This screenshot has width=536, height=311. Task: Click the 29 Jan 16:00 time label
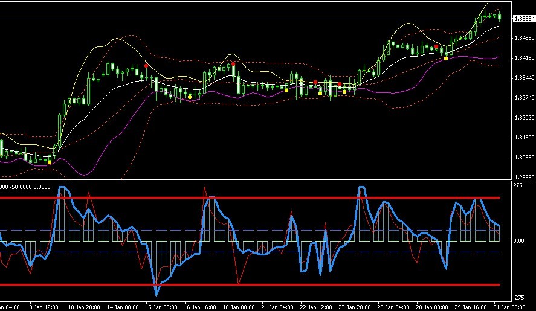pyautogui.click(x=471, y=307)
